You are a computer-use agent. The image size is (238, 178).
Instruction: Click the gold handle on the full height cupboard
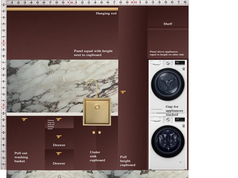(123, 92)
